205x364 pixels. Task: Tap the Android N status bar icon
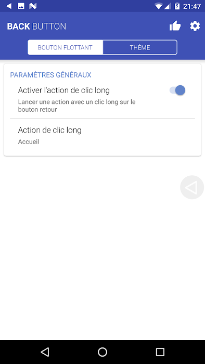(x=33, y=6)
